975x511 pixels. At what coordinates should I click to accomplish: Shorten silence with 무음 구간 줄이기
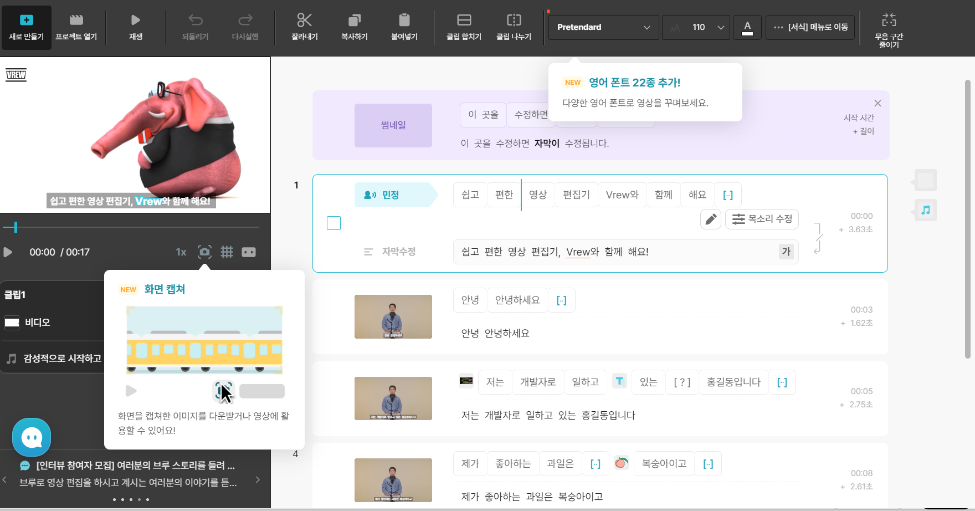click(x=889, y=30)
